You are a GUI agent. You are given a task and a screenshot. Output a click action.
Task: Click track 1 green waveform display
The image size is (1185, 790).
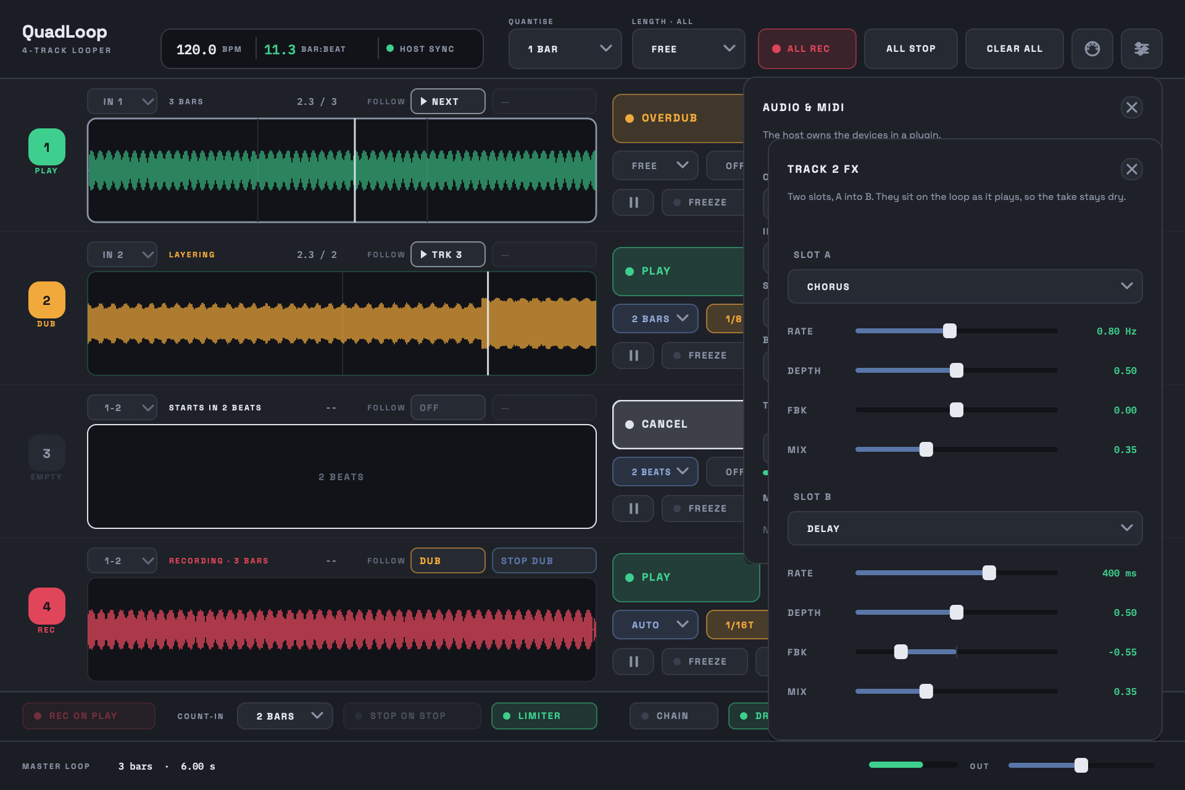(x=342, y=170)
